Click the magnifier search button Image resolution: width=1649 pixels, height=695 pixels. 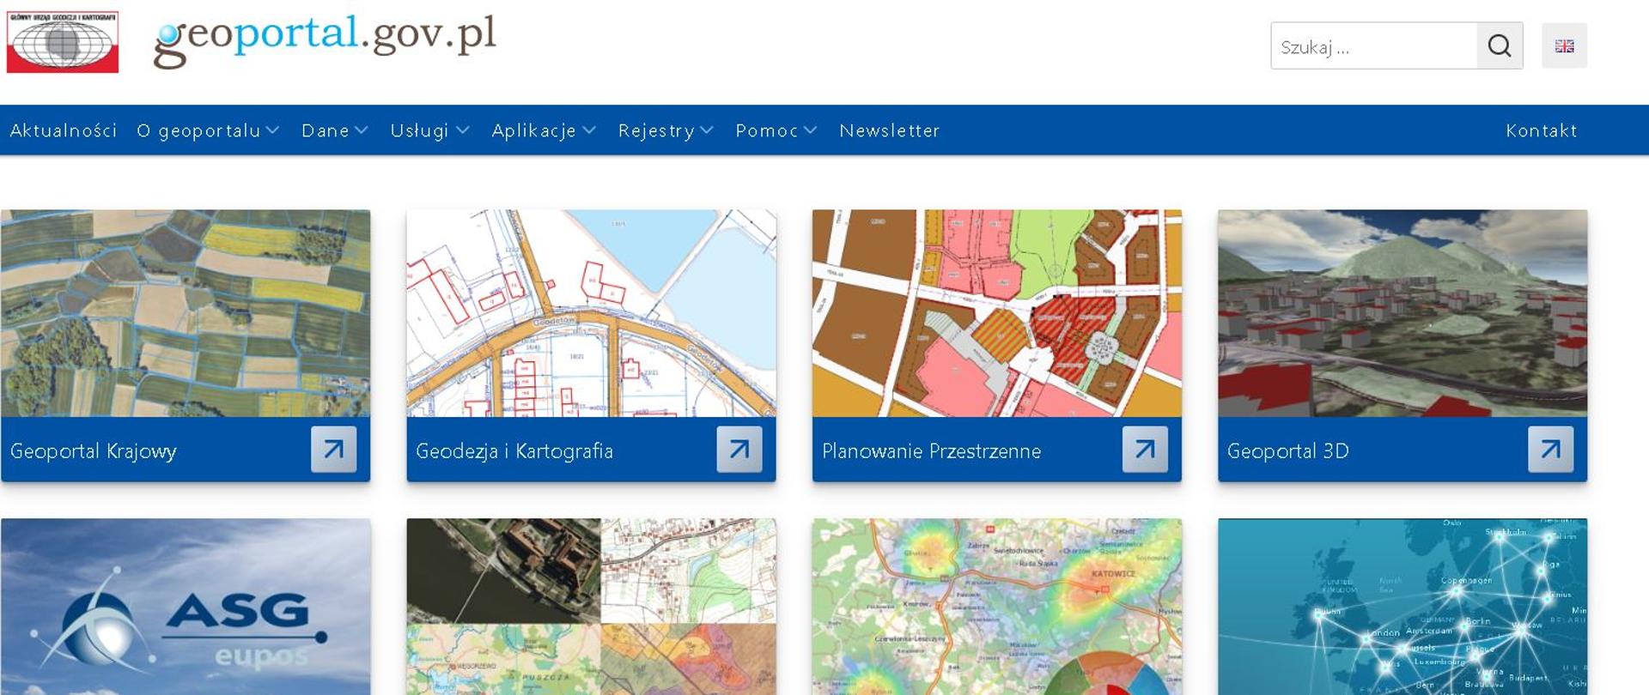point(1500,45)
